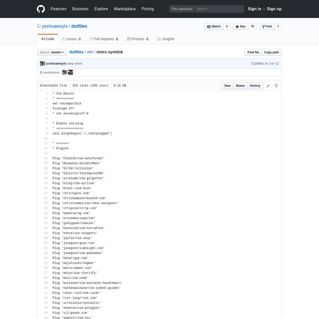Click the 'majutsushi/tagbar' plugin line
The height and width of the screenshot is (319, 319).
(x=74, y=263)
